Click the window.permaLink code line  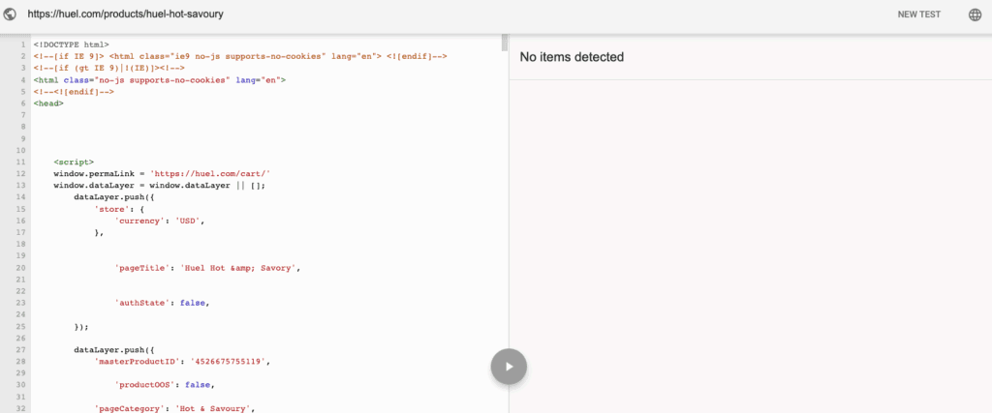pyautogui.click(x=163, y=174)
